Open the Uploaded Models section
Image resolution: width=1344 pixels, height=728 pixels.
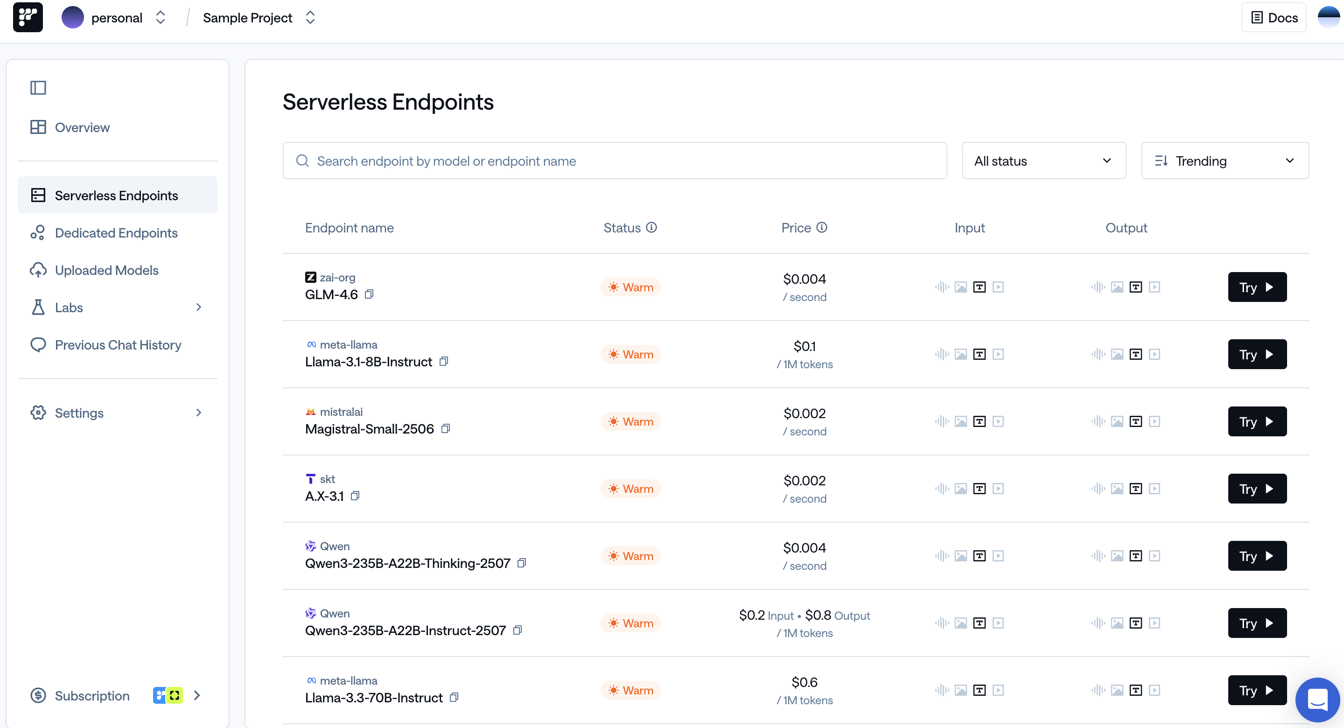[x=106, y=270]
